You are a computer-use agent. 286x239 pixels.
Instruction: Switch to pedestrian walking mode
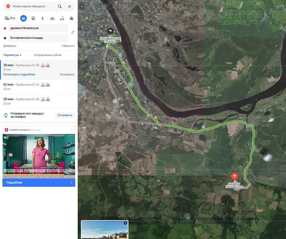point(43,18)
